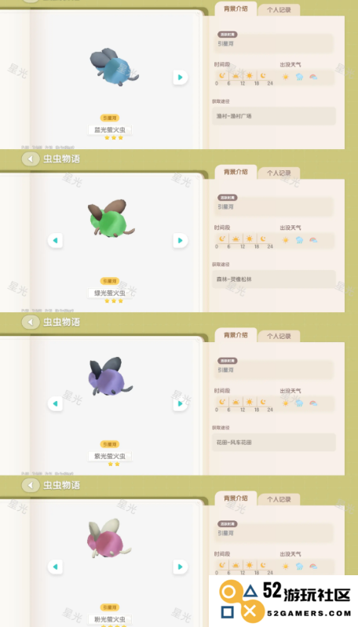Screen dimensions: 358x627
Task: Click the purple firefly model image
Action: pos(109,377)
